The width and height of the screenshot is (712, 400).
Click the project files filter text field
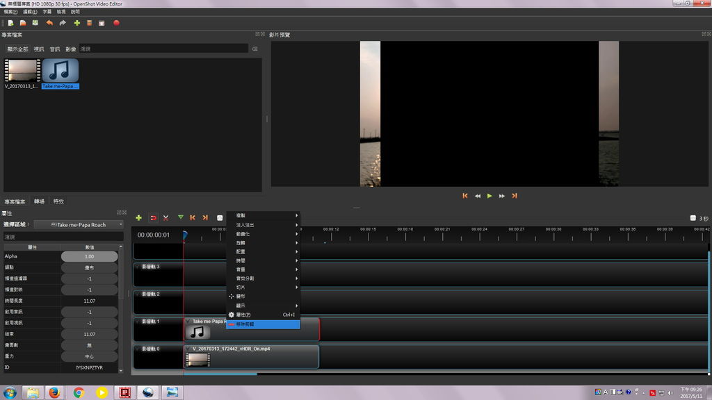(x=163, y=49)
